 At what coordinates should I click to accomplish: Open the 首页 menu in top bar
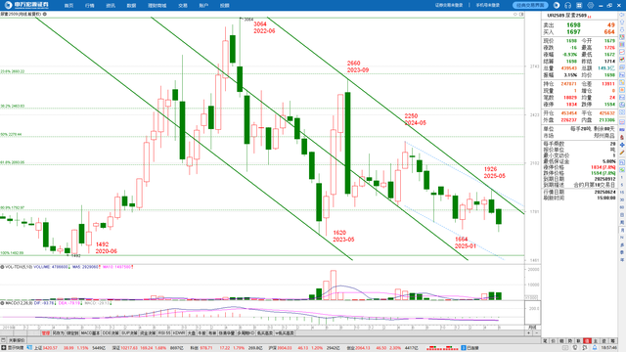pos(68,6)
